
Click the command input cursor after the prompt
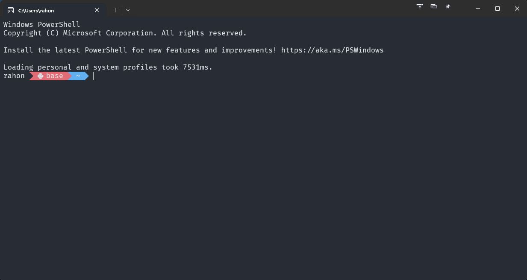pyautogui.click(x=94, y=76)
